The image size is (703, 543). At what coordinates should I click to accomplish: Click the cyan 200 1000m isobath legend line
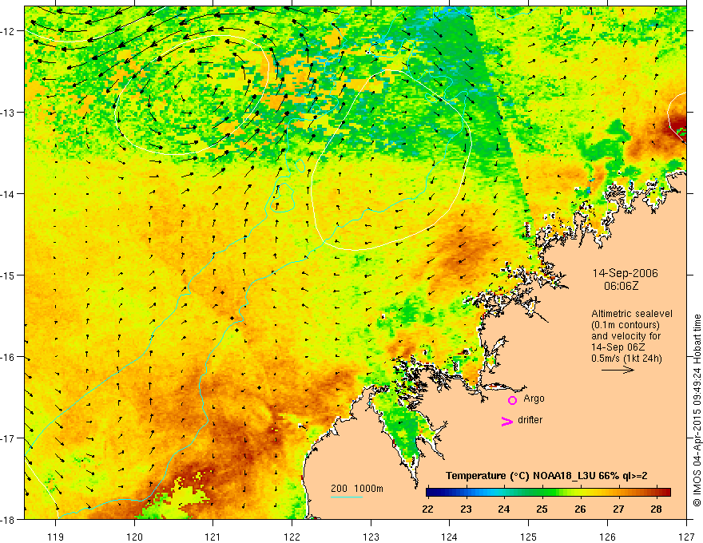coord(346,497)
